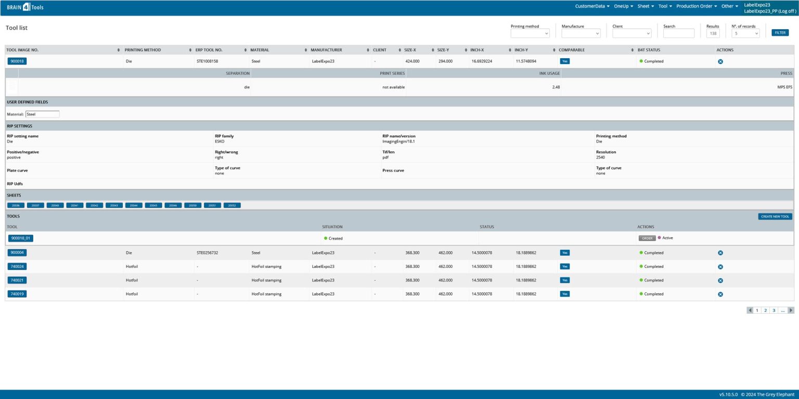Click the BRAIN 4 Tools logo
Screen dimensions: 799x399
tap(25, 7)
